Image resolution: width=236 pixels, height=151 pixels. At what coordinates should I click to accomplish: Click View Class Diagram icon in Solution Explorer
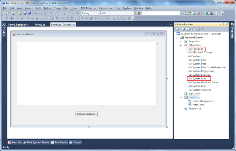click(203, 29)
